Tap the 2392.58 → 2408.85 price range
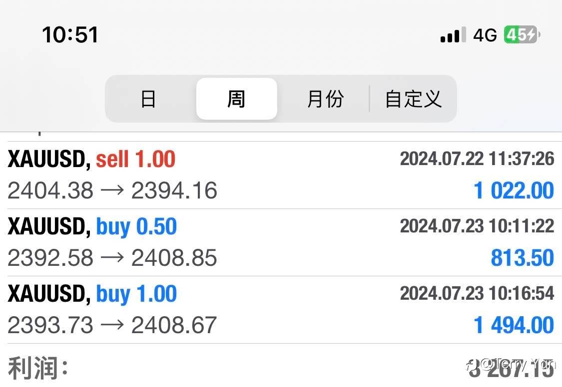Viewport: 562px width, 387px height. pos(112,258)
